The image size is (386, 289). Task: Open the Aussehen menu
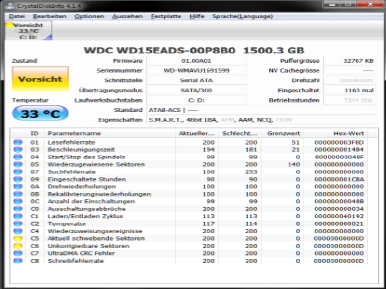pos(127,16)
